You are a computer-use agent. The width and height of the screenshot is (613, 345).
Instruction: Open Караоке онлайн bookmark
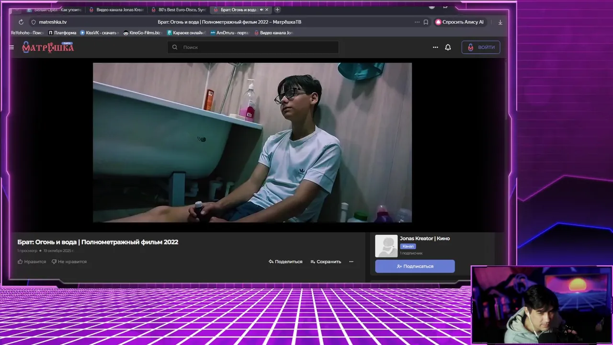tap(186, 33)
